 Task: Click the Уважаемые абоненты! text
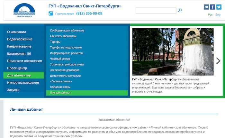(x=114, y=120)
